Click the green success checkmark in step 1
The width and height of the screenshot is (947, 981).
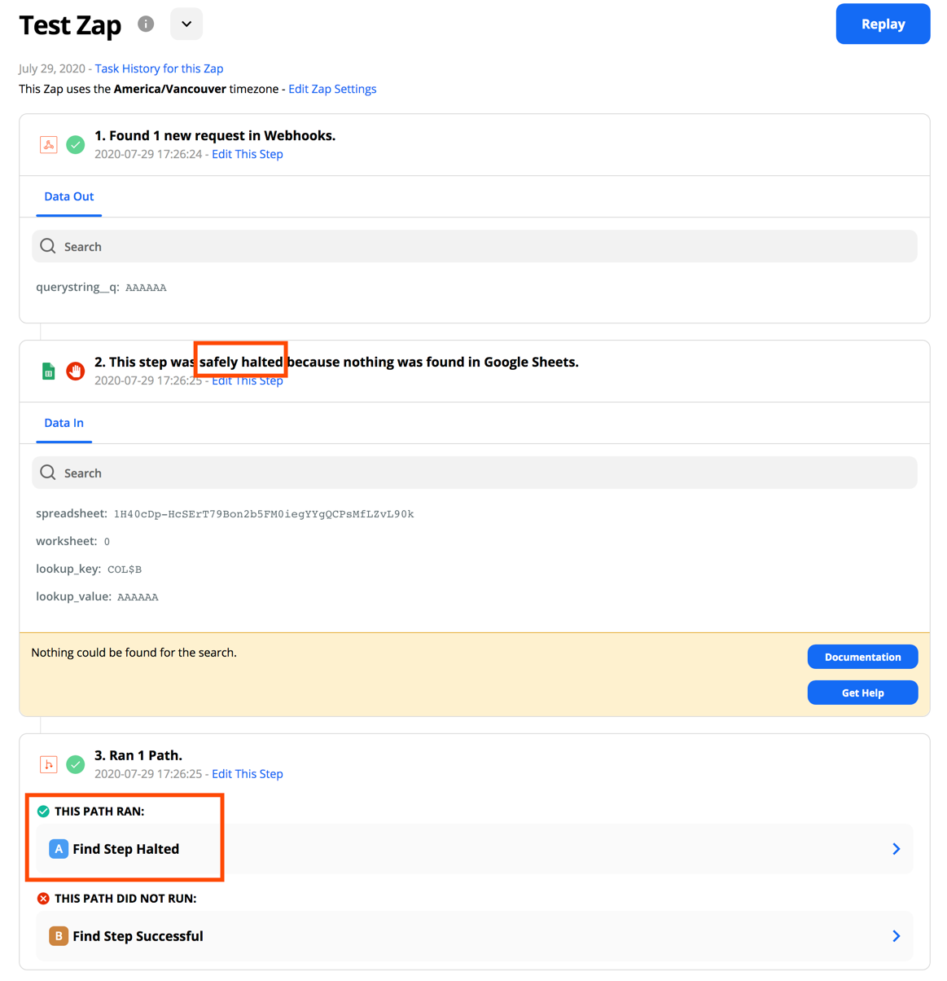click(76, 145)
